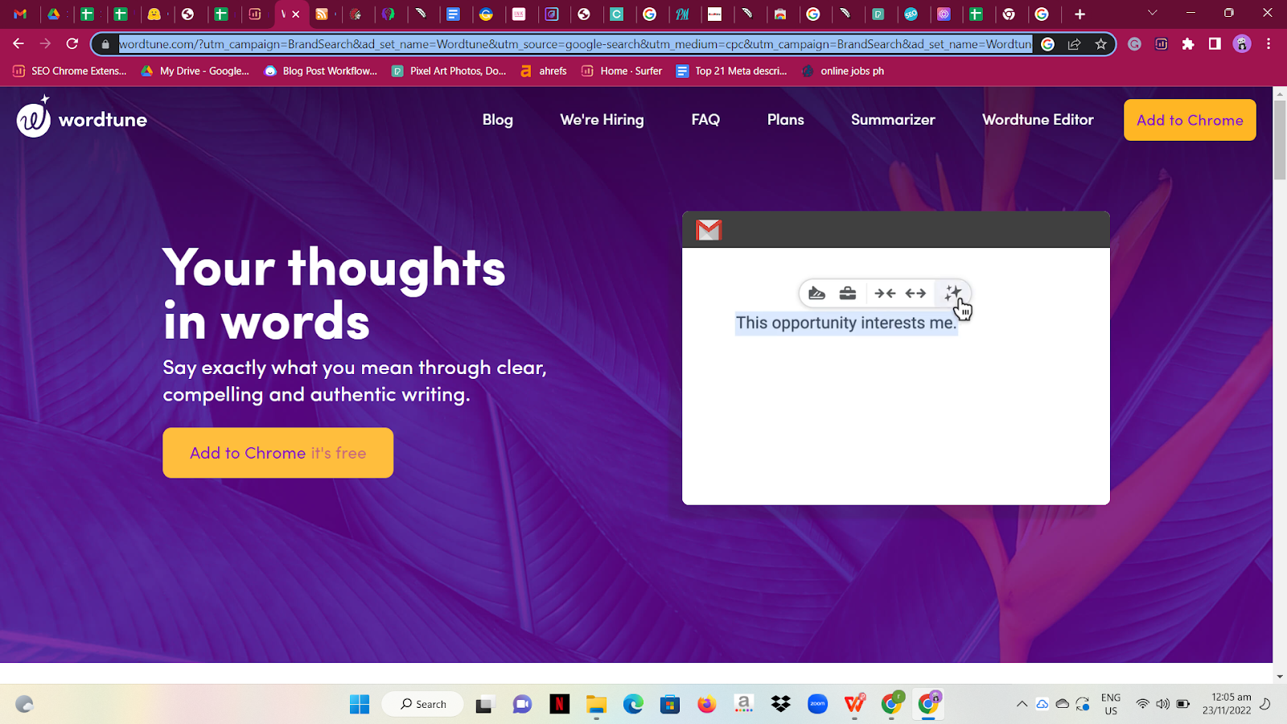
Task: Open the Wordtune Editor navigation link
Action: (1038, 120)
